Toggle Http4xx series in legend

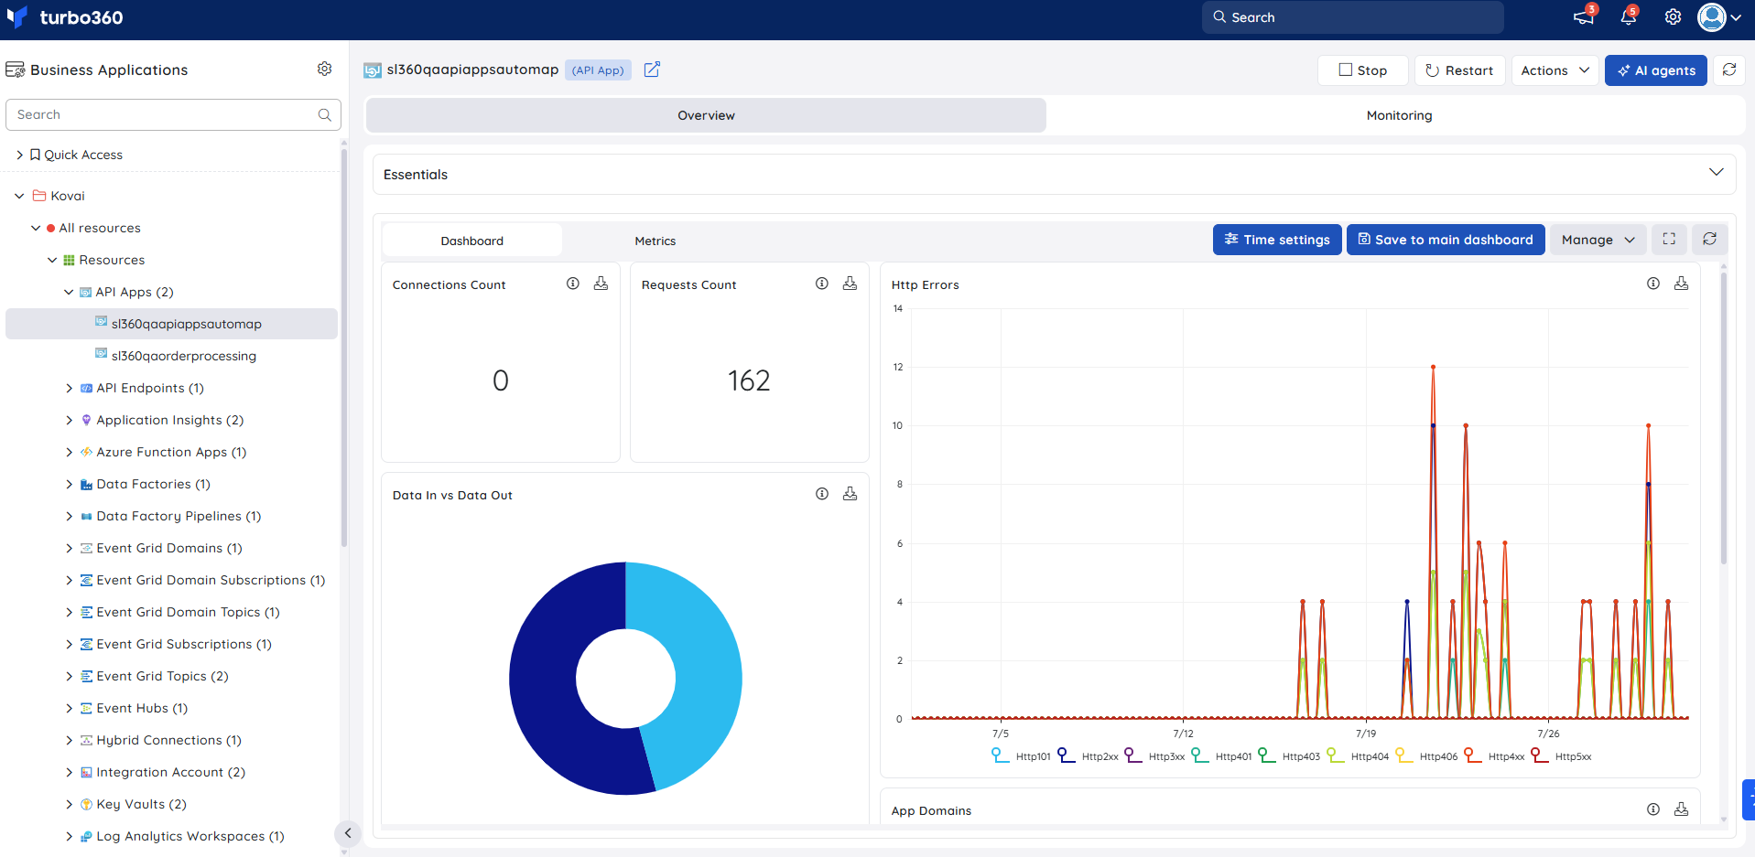point(1494,755)
